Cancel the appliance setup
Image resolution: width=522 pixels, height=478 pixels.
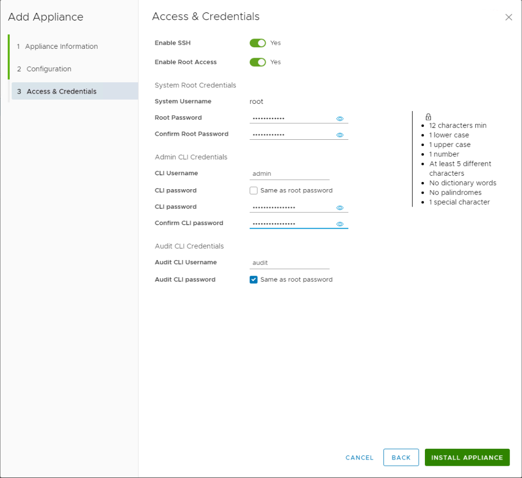360,457
